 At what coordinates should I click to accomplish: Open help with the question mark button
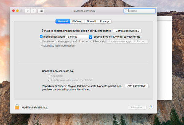tap(151, 107)
